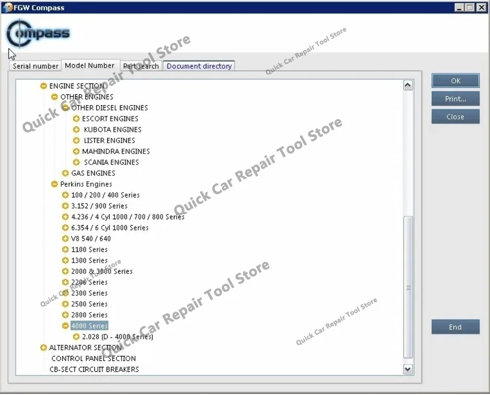The image size is (490, 395).
Task: Expand the LISTER ENGINES node
Action: pyautogui.click(x=76, y=141)
